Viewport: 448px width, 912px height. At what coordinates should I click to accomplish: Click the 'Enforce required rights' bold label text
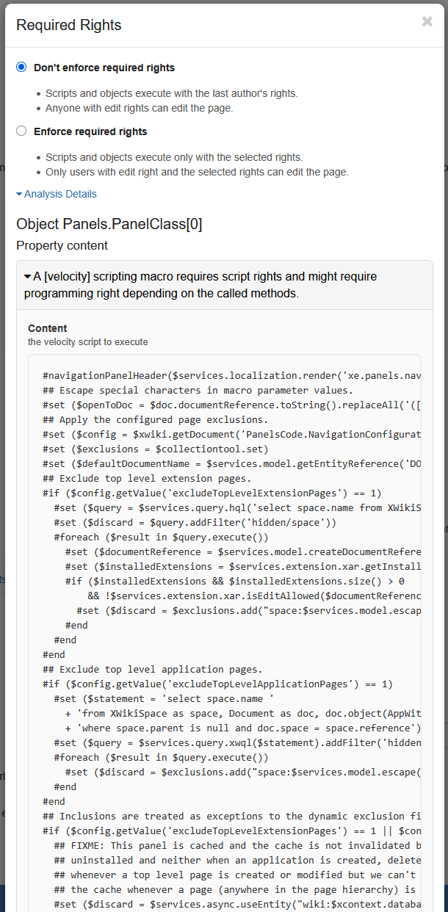[90, 131]
